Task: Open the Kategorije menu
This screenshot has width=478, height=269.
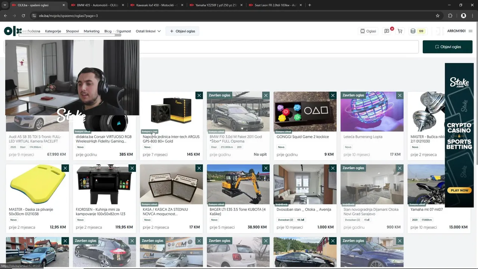Action: click(53, 31)
